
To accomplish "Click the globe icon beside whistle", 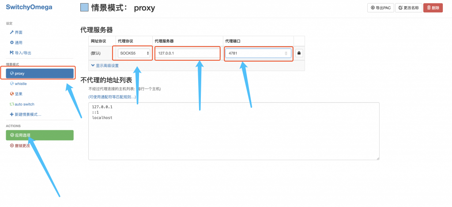I will (12, 84).
